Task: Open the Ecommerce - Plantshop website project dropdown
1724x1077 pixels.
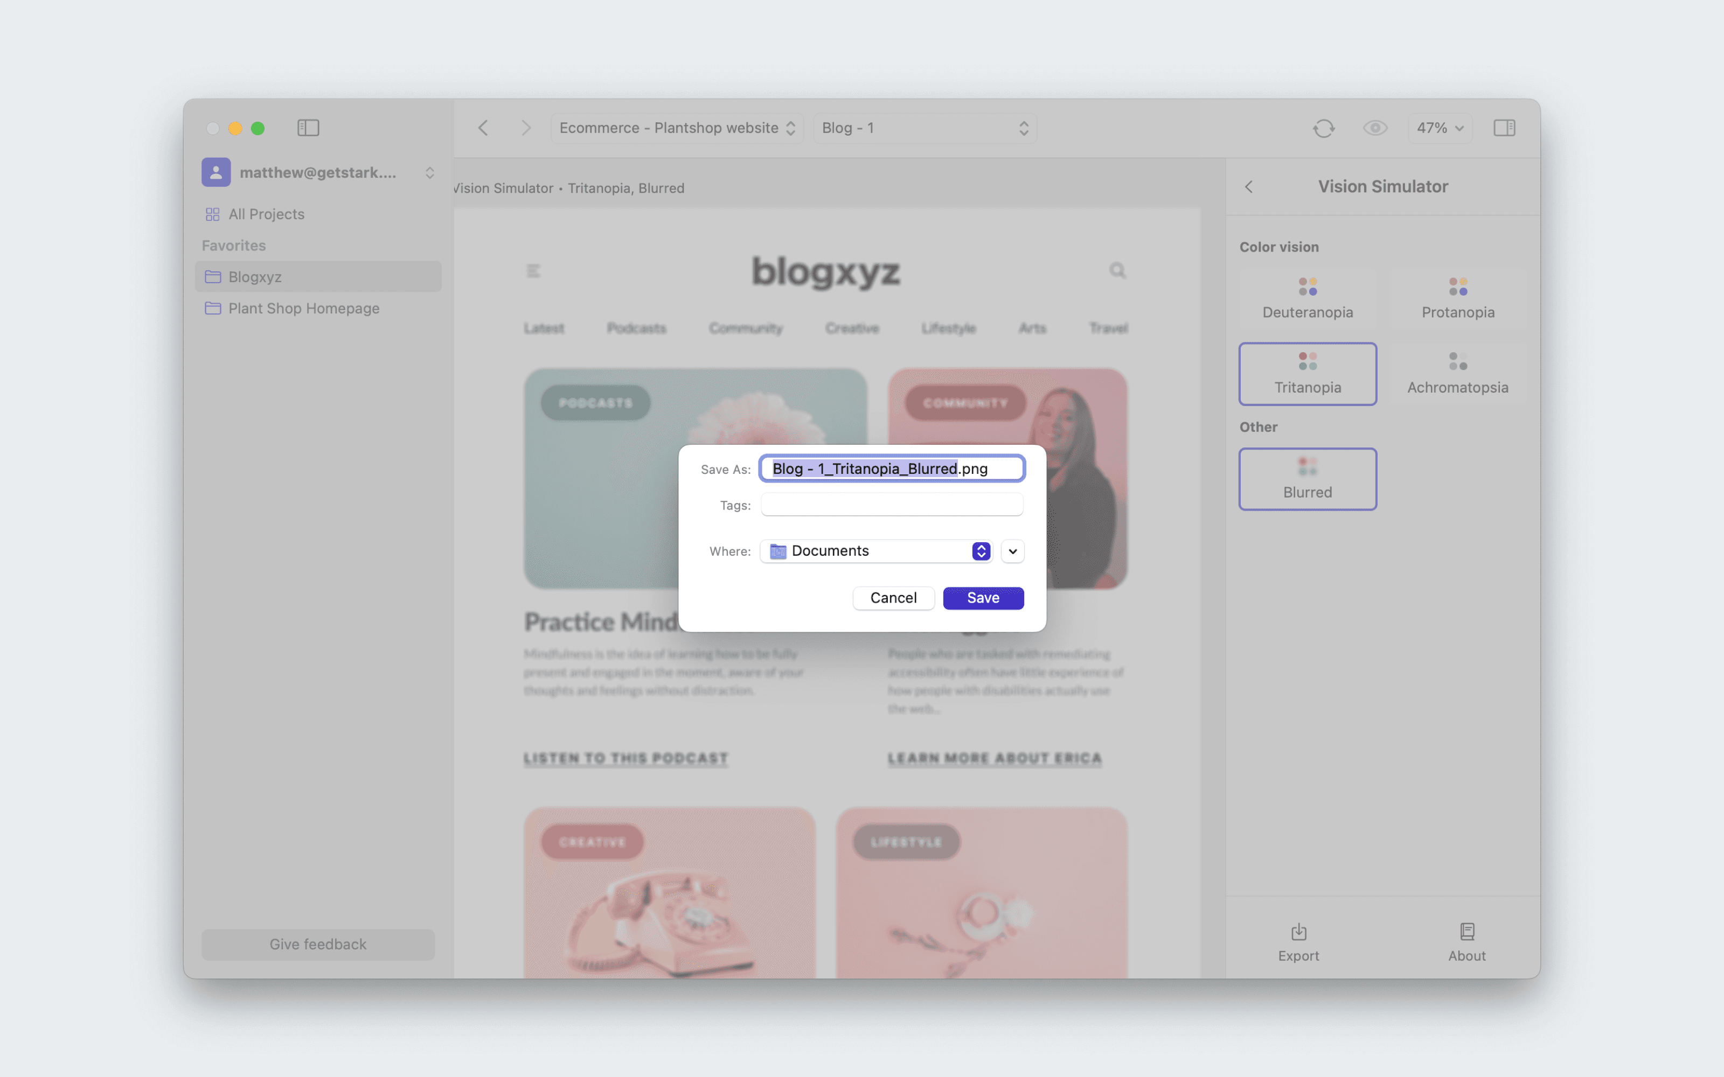Action: [x=677, y=128]
